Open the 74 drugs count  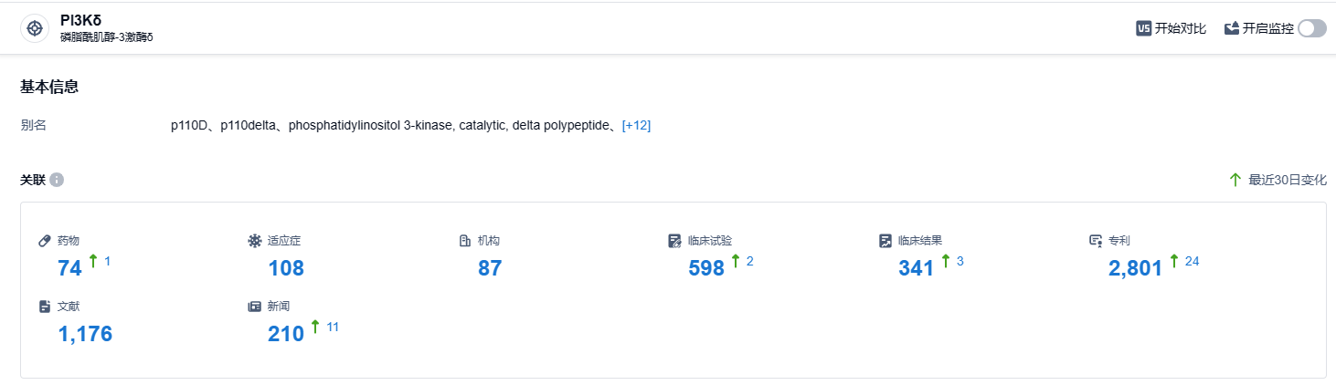69,267
